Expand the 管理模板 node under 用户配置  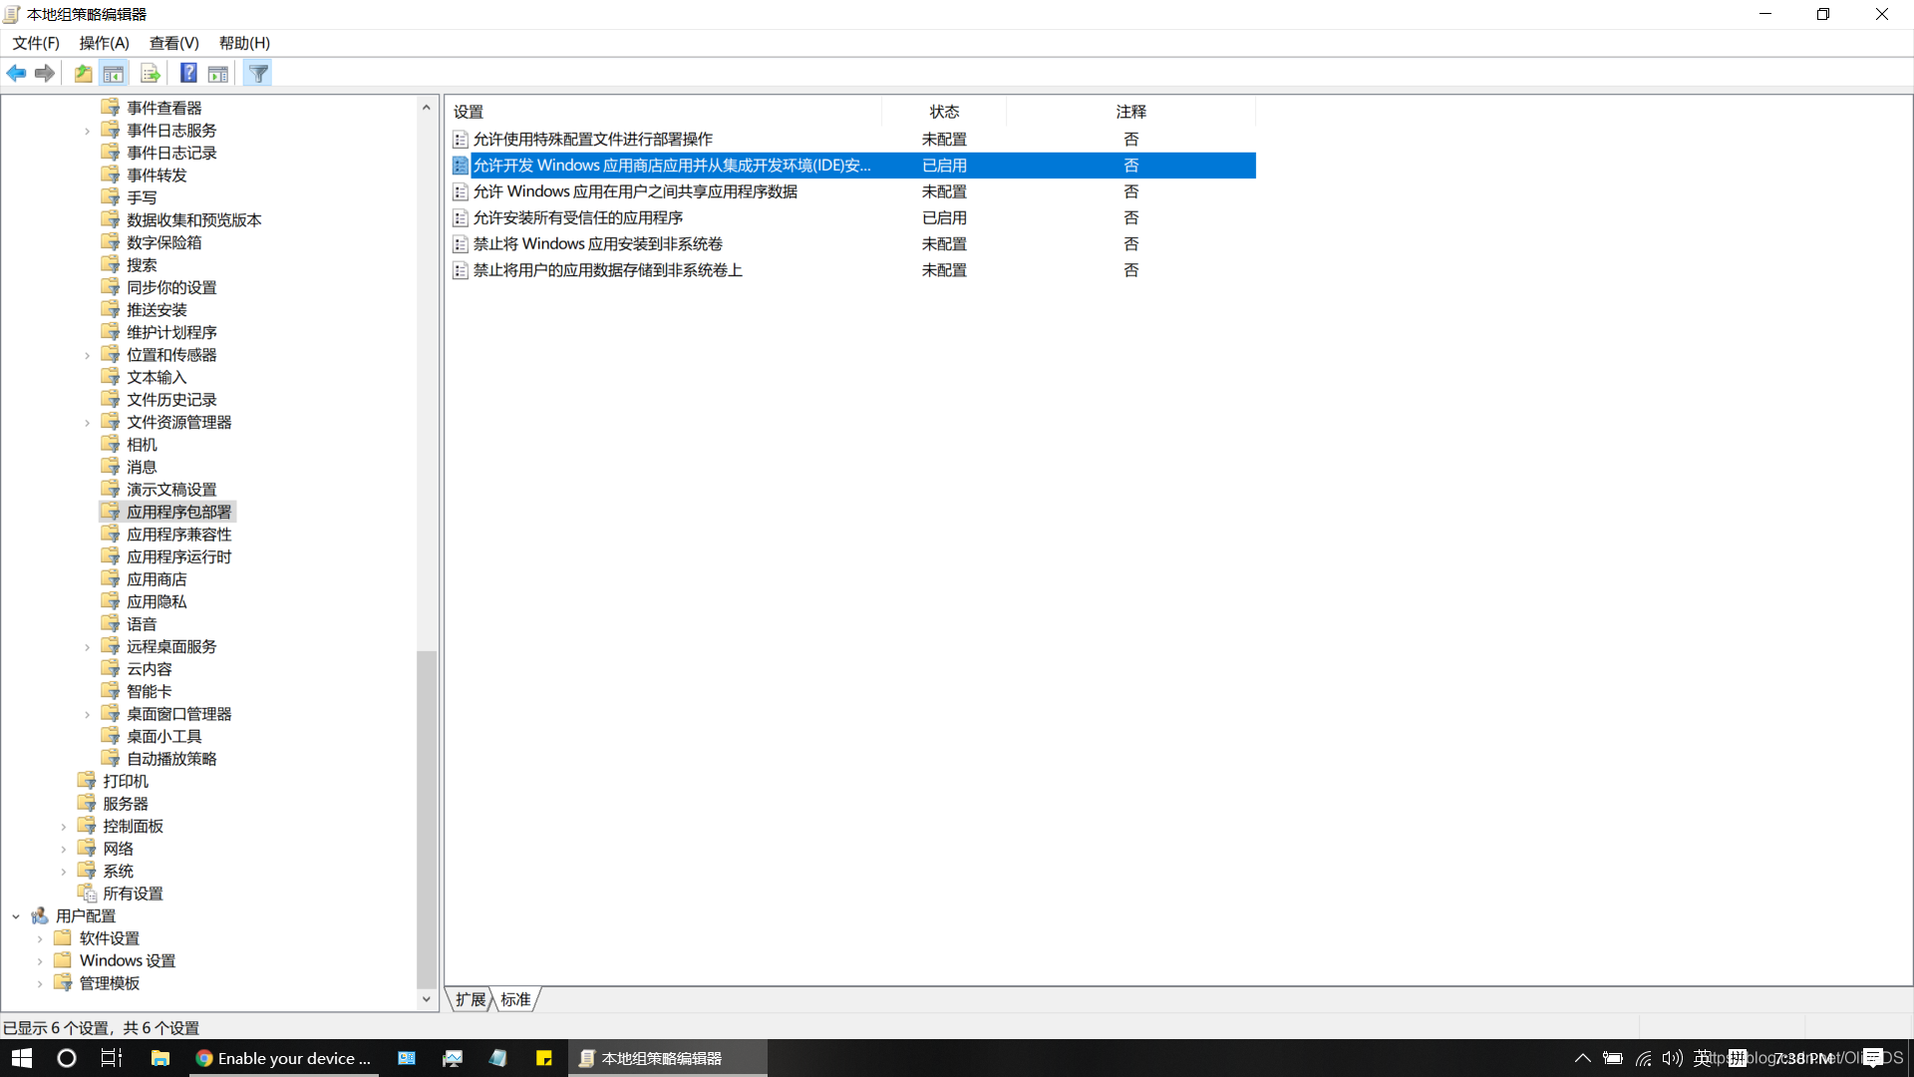[x=40, y=983]
